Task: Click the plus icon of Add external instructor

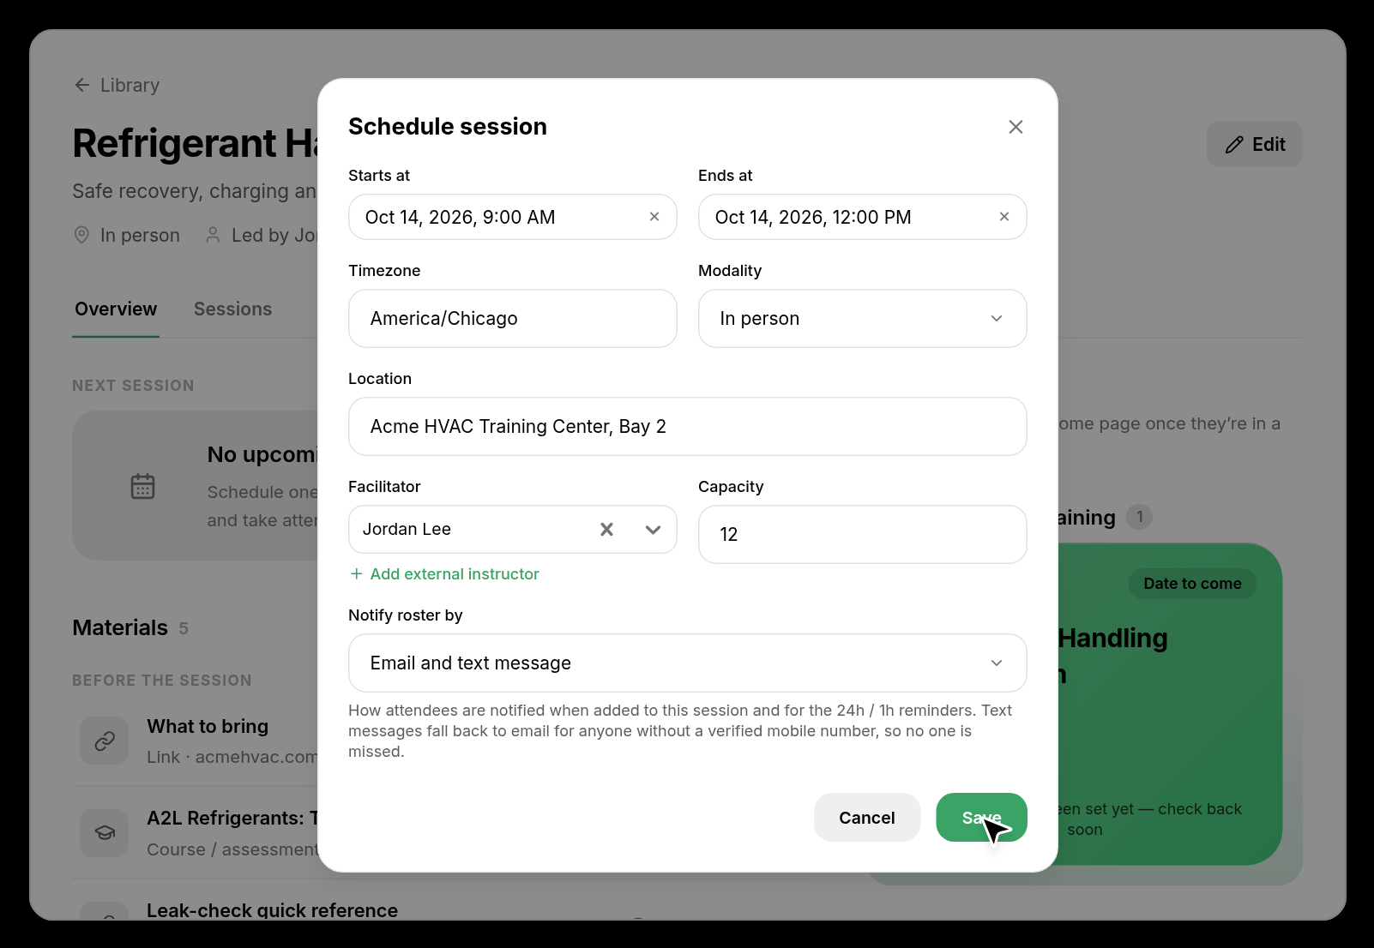Action: tap(357, 574)
